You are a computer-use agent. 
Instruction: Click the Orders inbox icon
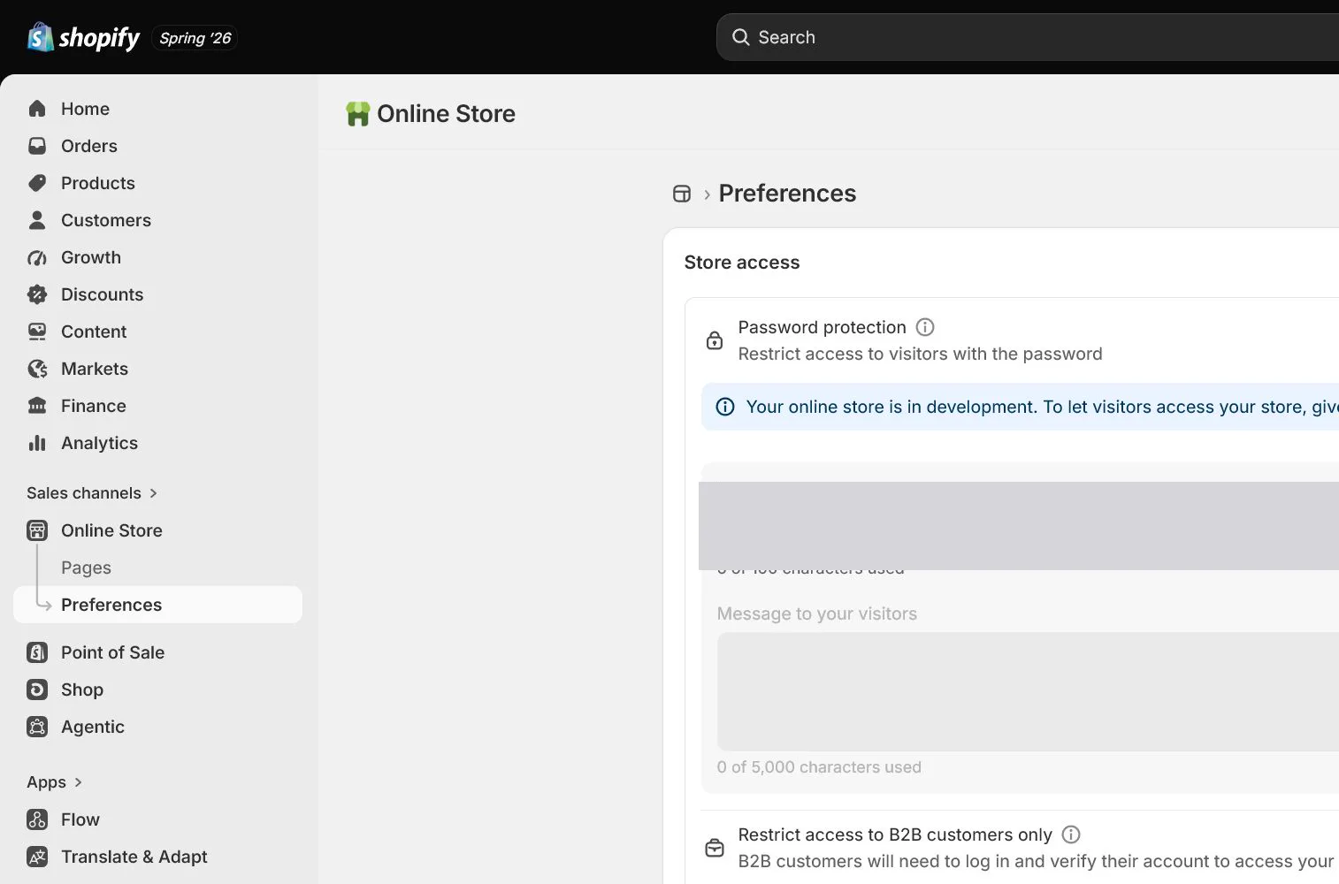point(37,146)
